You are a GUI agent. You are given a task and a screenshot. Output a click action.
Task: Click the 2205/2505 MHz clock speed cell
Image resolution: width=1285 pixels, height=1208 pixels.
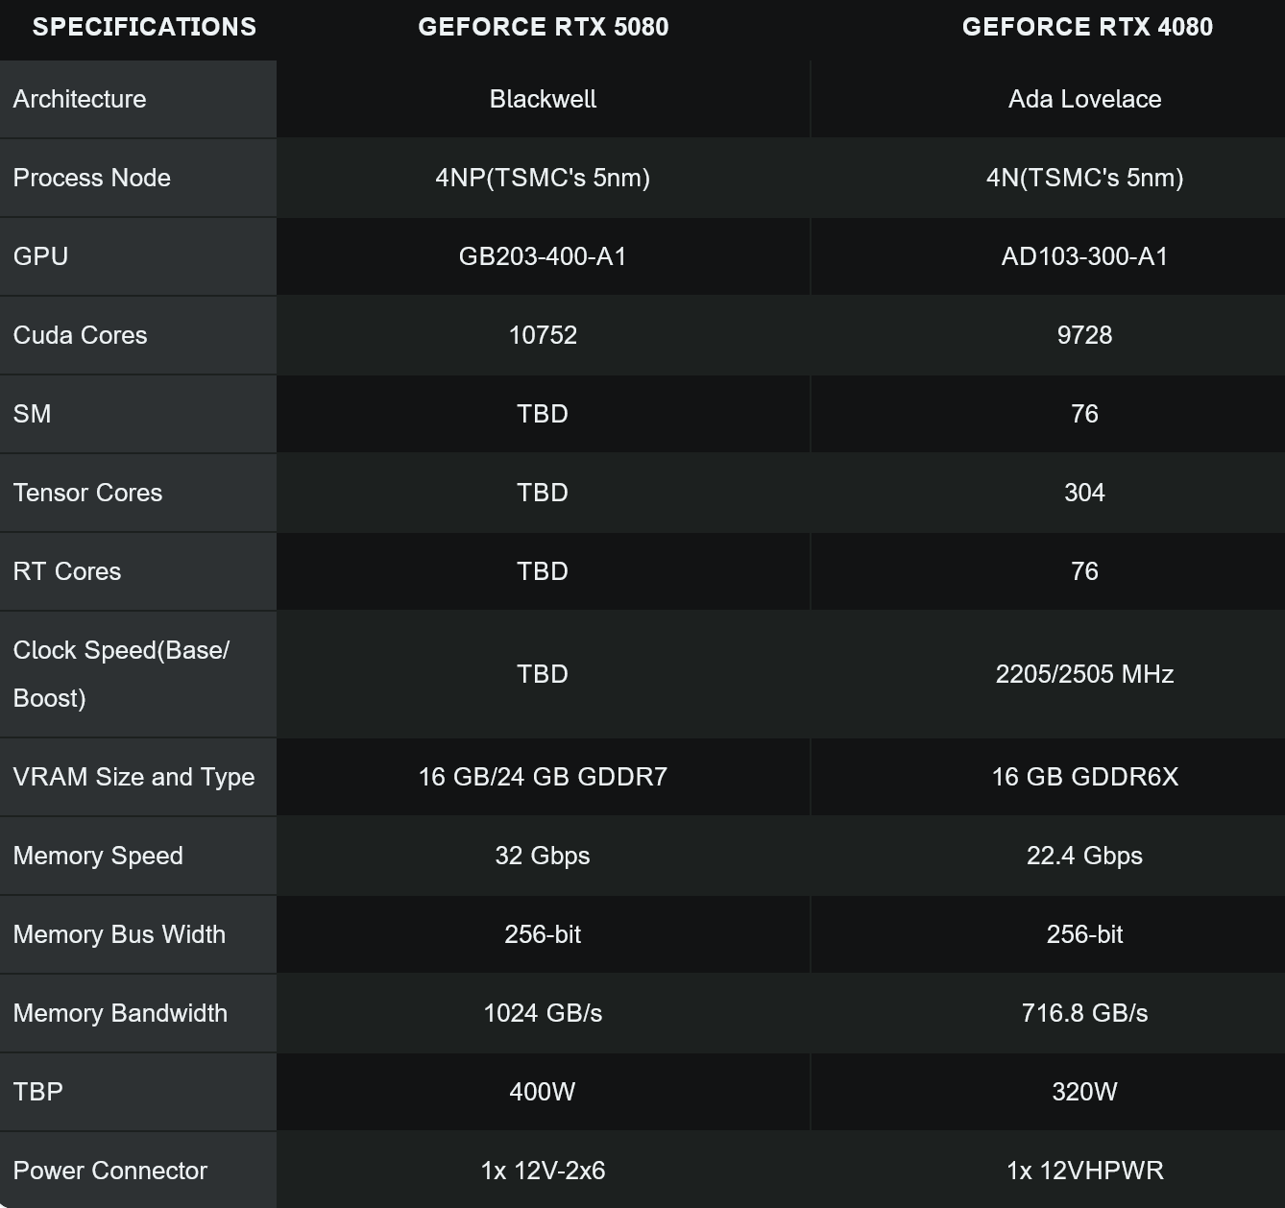(1084, 674)
